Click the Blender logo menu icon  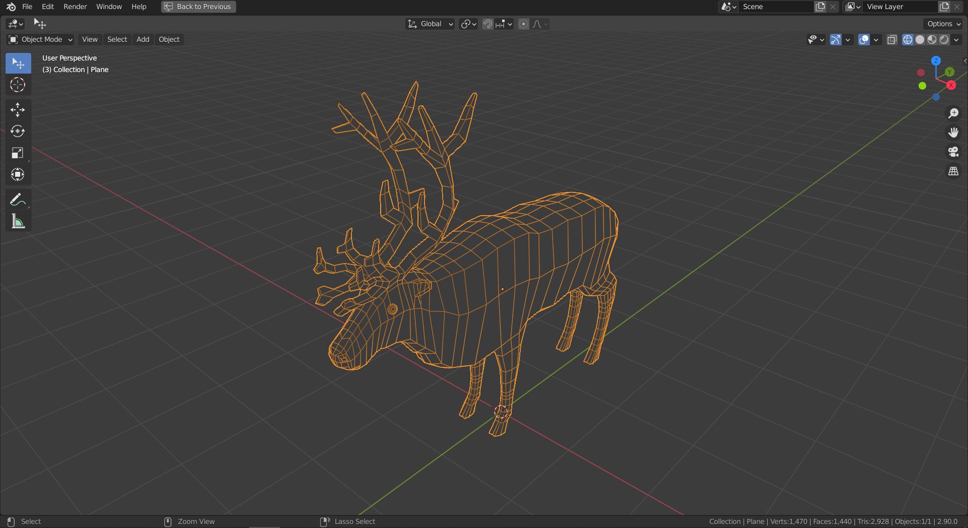(11, 7)
